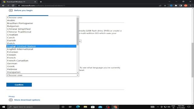The image size is (194, 109).
Task: Pick Greek in the dropdown list
Action: coord(41,66)
